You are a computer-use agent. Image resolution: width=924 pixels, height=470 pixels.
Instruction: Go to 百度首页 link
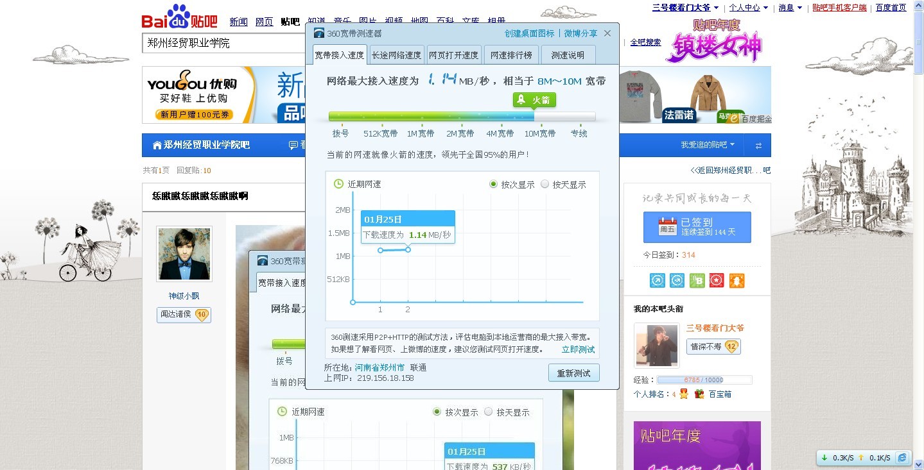[891, 8]
